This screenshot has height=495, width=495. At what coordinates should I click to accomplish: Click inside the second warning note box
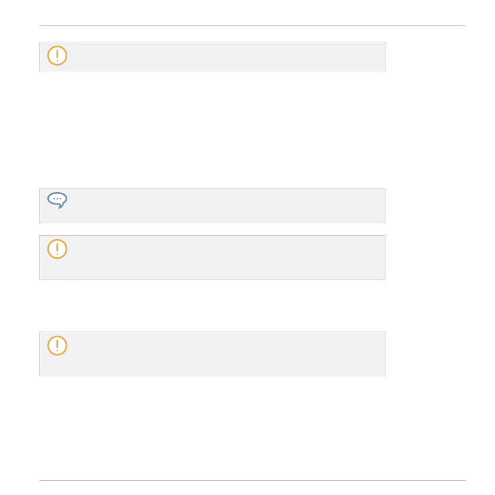(x=213, y=258)
